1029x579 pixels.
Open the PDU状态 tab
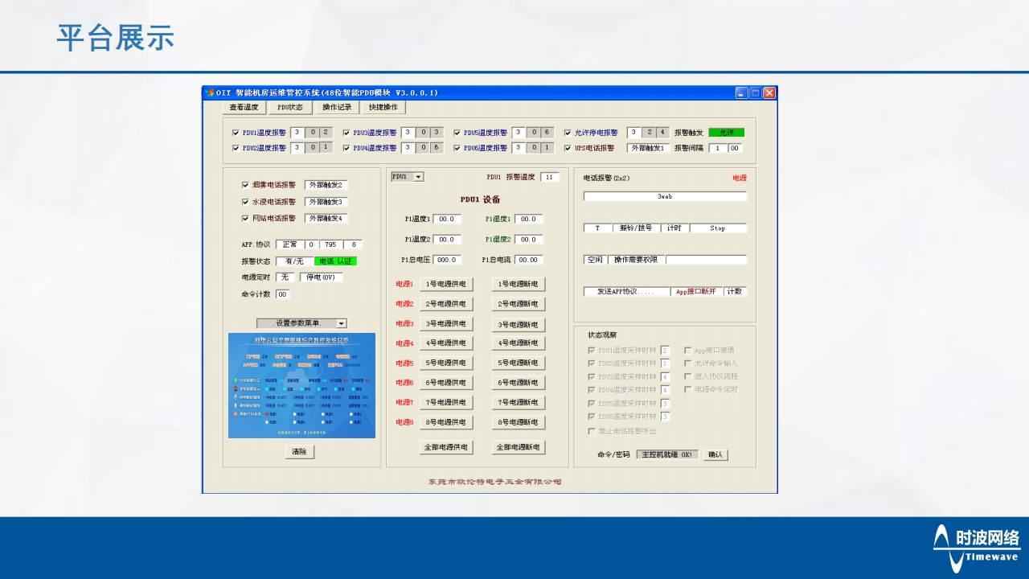click(x=290, y=107)
